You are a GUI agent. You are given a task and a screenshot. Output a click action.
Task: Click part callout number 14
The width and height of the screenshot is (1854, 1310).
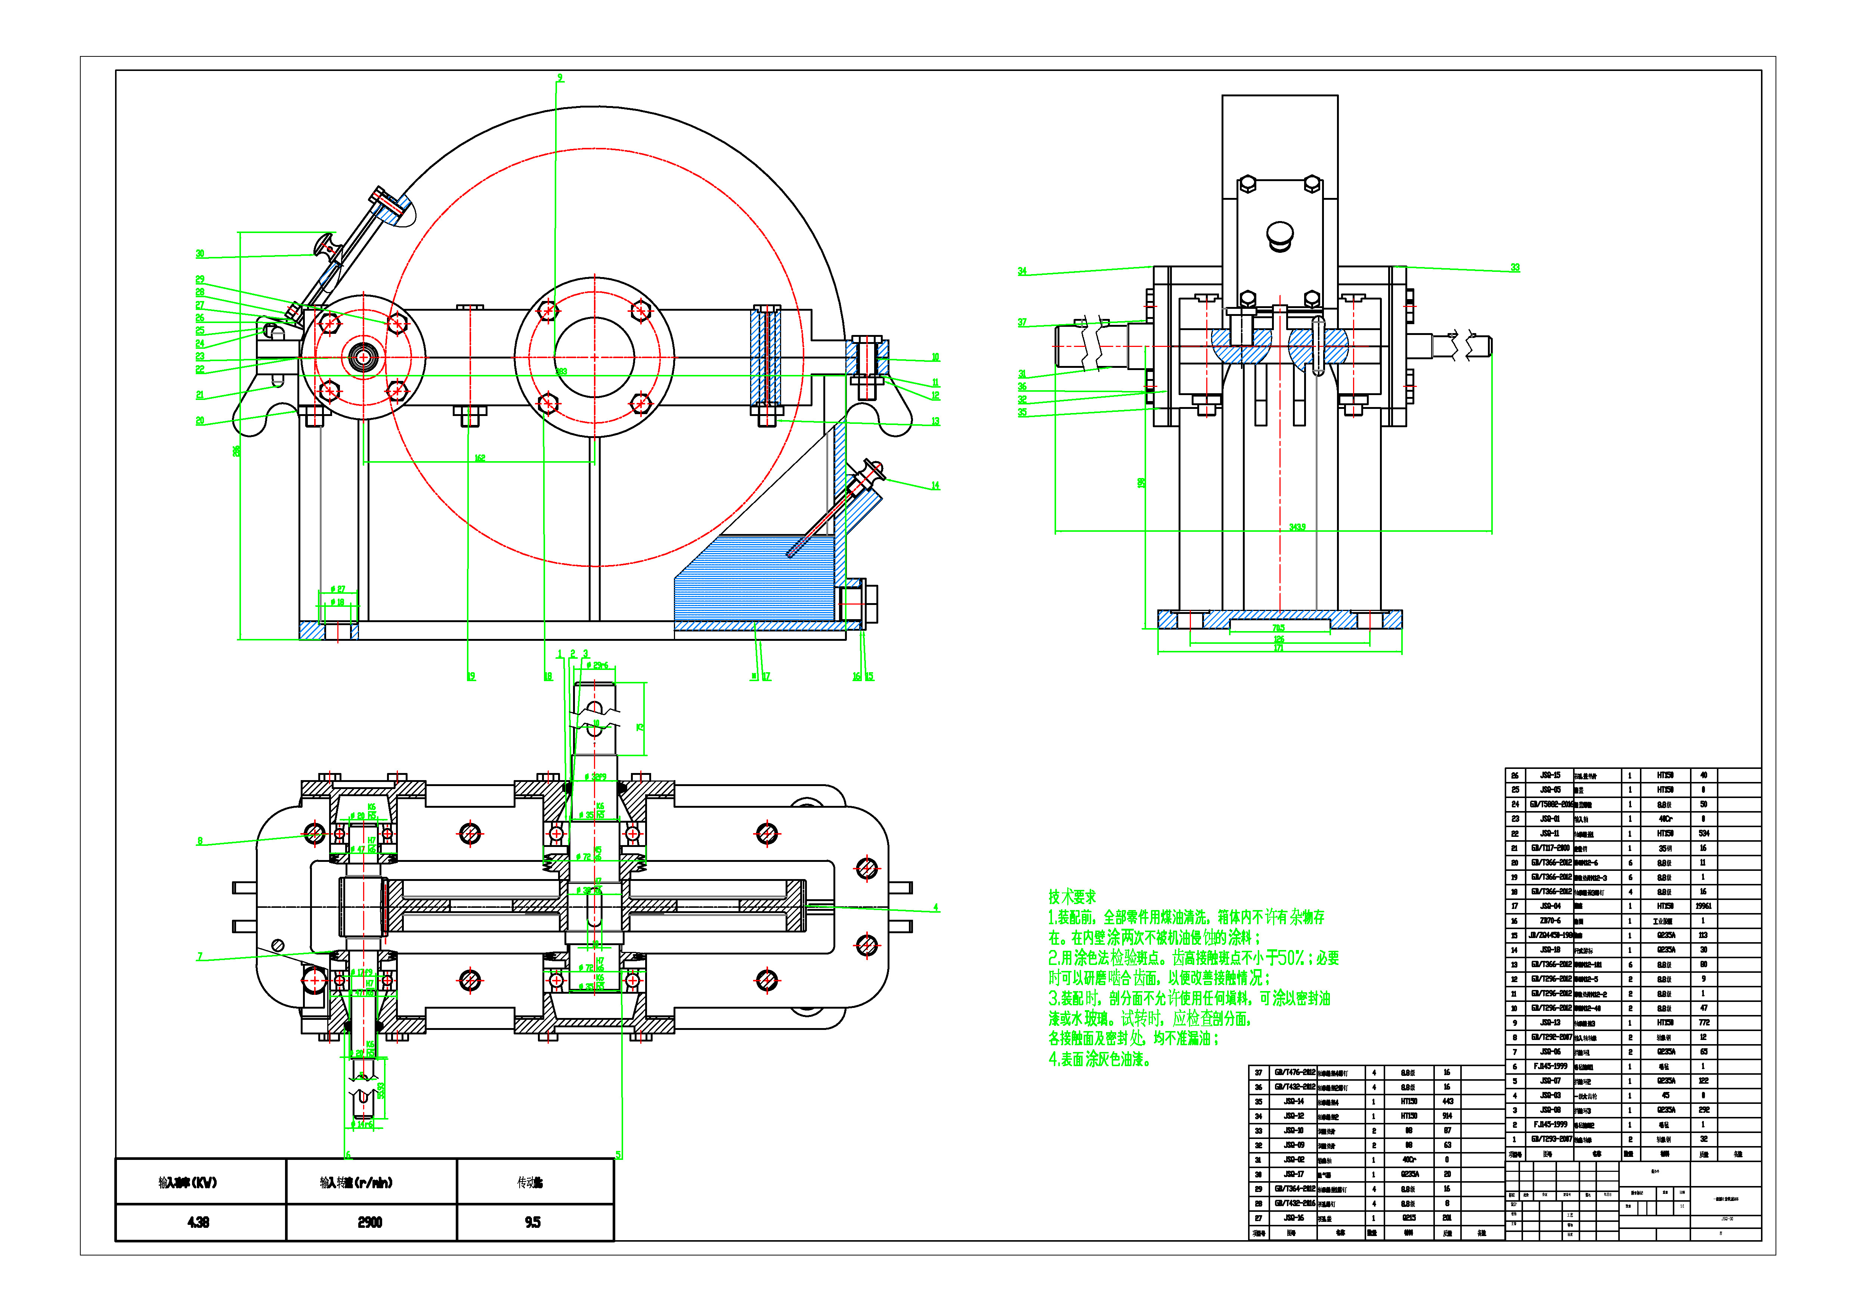935,485
